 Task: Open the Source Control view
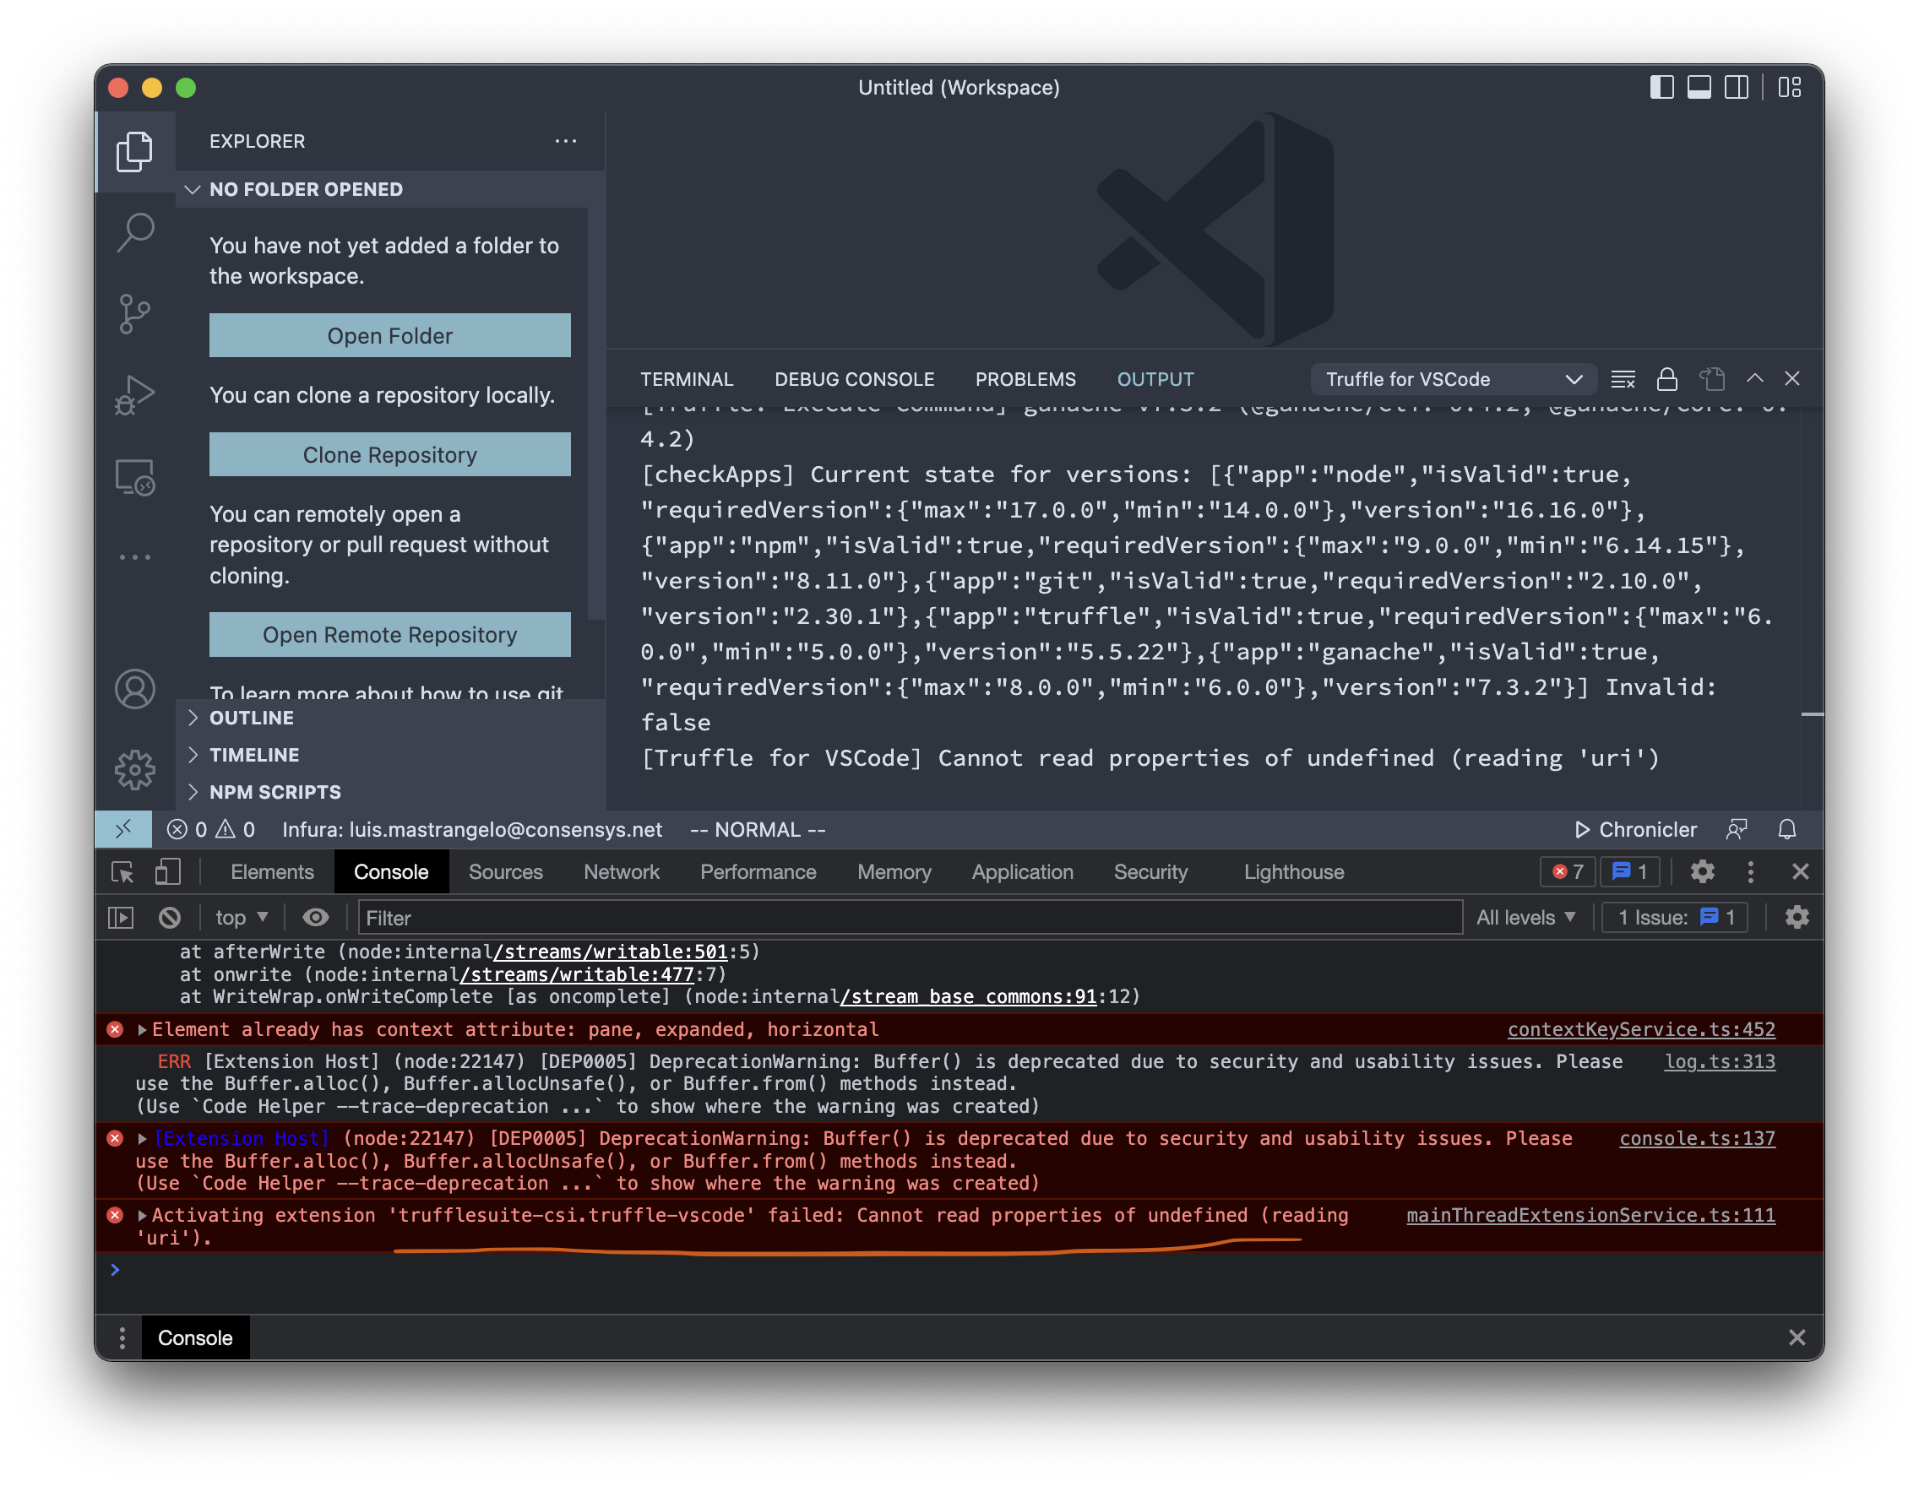133,313
